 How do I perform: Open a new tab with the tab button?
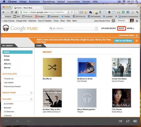[46, 8]
